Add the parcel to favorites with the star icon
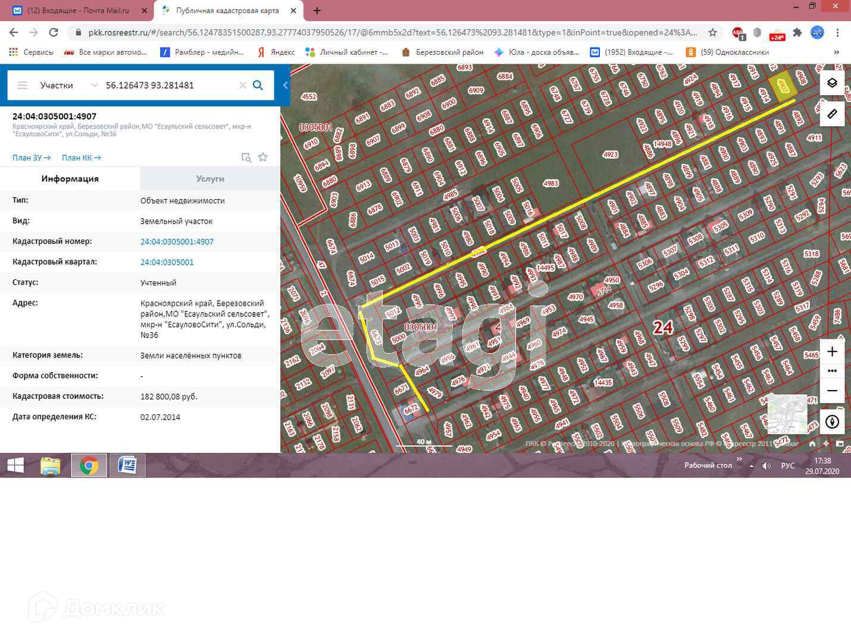Image resolution: width=851 pixels, height=642 pixels. tap(263, 157)
